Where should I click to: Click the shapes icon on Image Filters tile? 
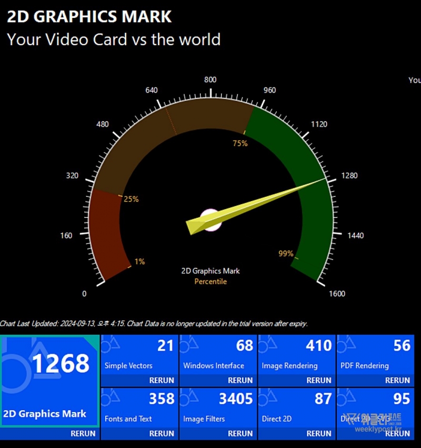coord(189,398)
